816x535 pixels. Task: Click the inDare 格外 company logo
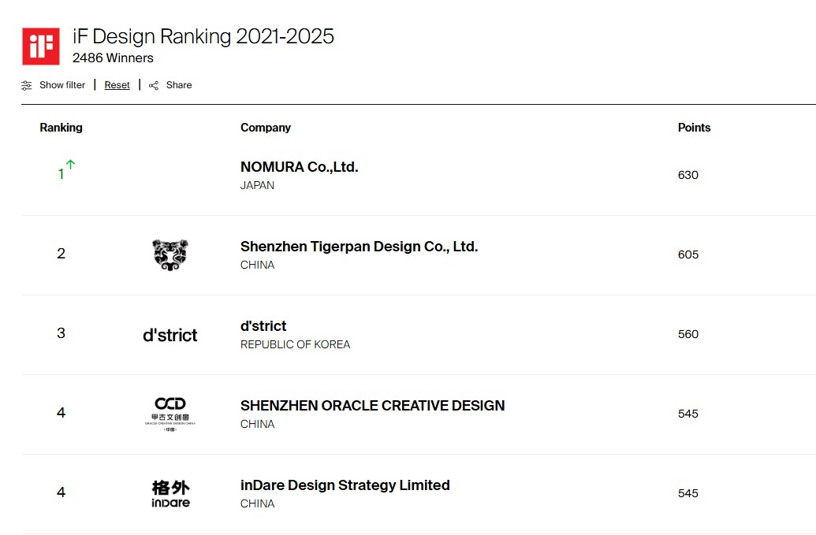point(170,492)
